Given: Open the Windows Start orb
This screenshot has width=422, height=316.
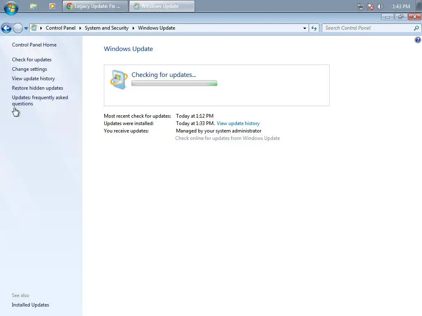Looking at the screenshot, I should (x=11, y=7).
